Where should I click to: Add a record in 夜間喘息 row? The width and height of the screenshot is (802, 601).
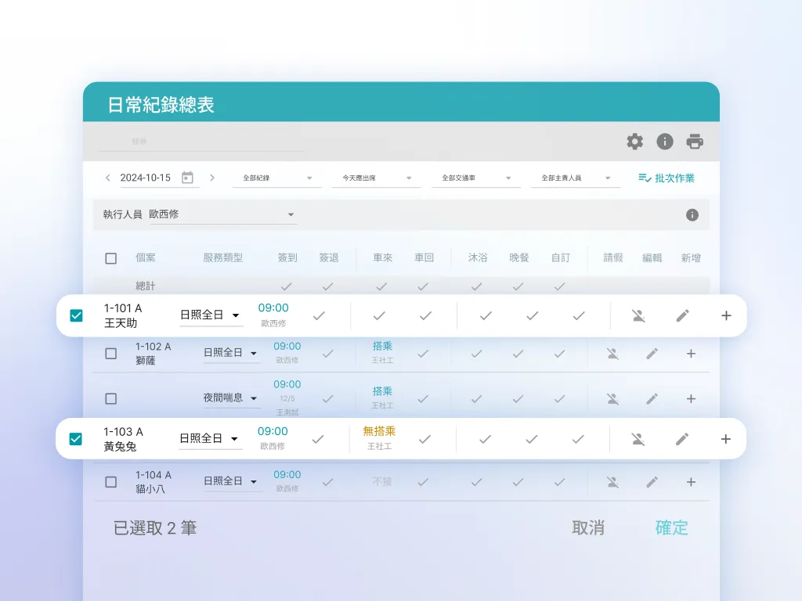[691, 398]
